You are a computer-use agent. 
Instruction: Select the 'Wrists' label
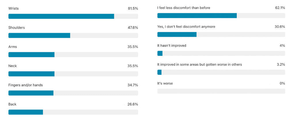coord(14,9)
